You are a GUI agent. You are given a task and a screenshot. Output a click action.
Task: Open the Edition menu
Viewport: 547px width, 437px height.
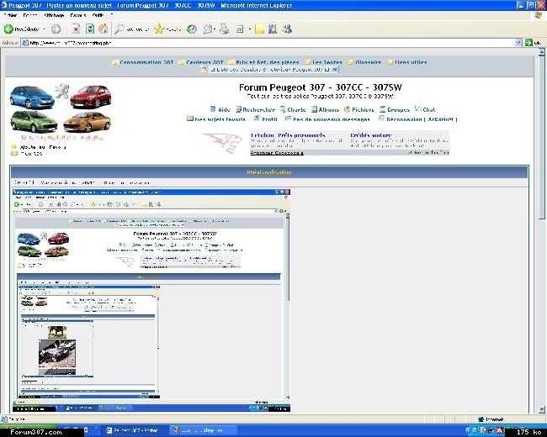coord(30,15)
